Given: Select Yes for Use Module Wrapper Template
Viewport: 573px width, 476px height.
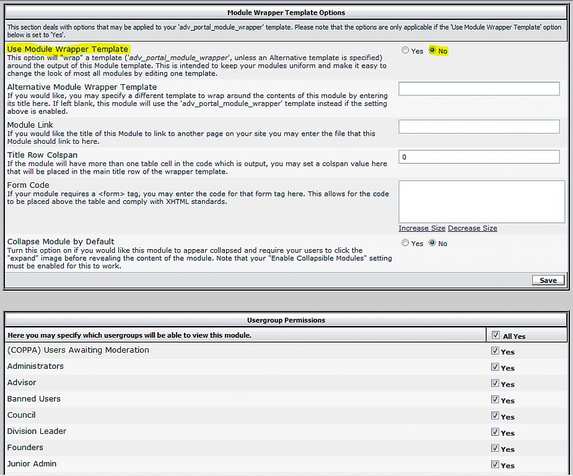Looking at the screenshot, I should coord(405,51).
